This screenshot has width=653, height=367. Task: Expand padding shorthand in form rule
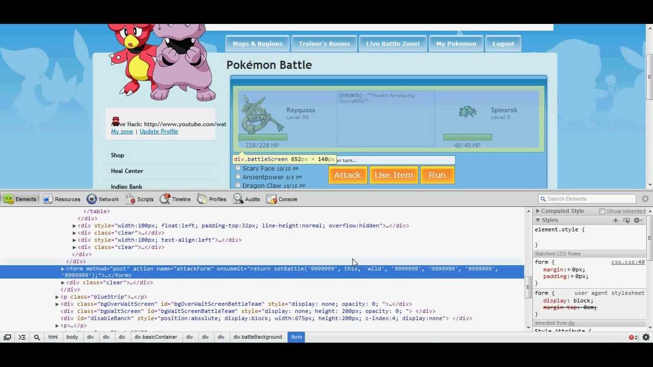[572, 276]
